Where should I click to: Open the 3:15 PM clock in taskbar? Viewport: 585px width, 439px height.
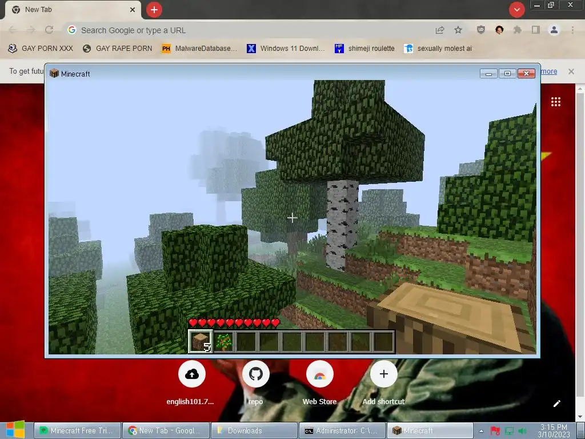[x=554, y=430]
